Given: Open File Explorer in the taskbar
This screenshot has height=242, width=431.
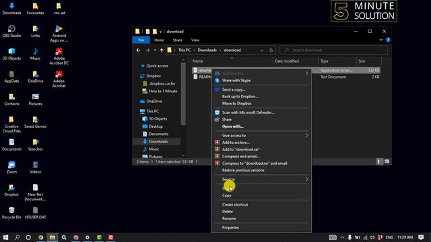Looking at the screenshot, I should [x=53, y=237].
